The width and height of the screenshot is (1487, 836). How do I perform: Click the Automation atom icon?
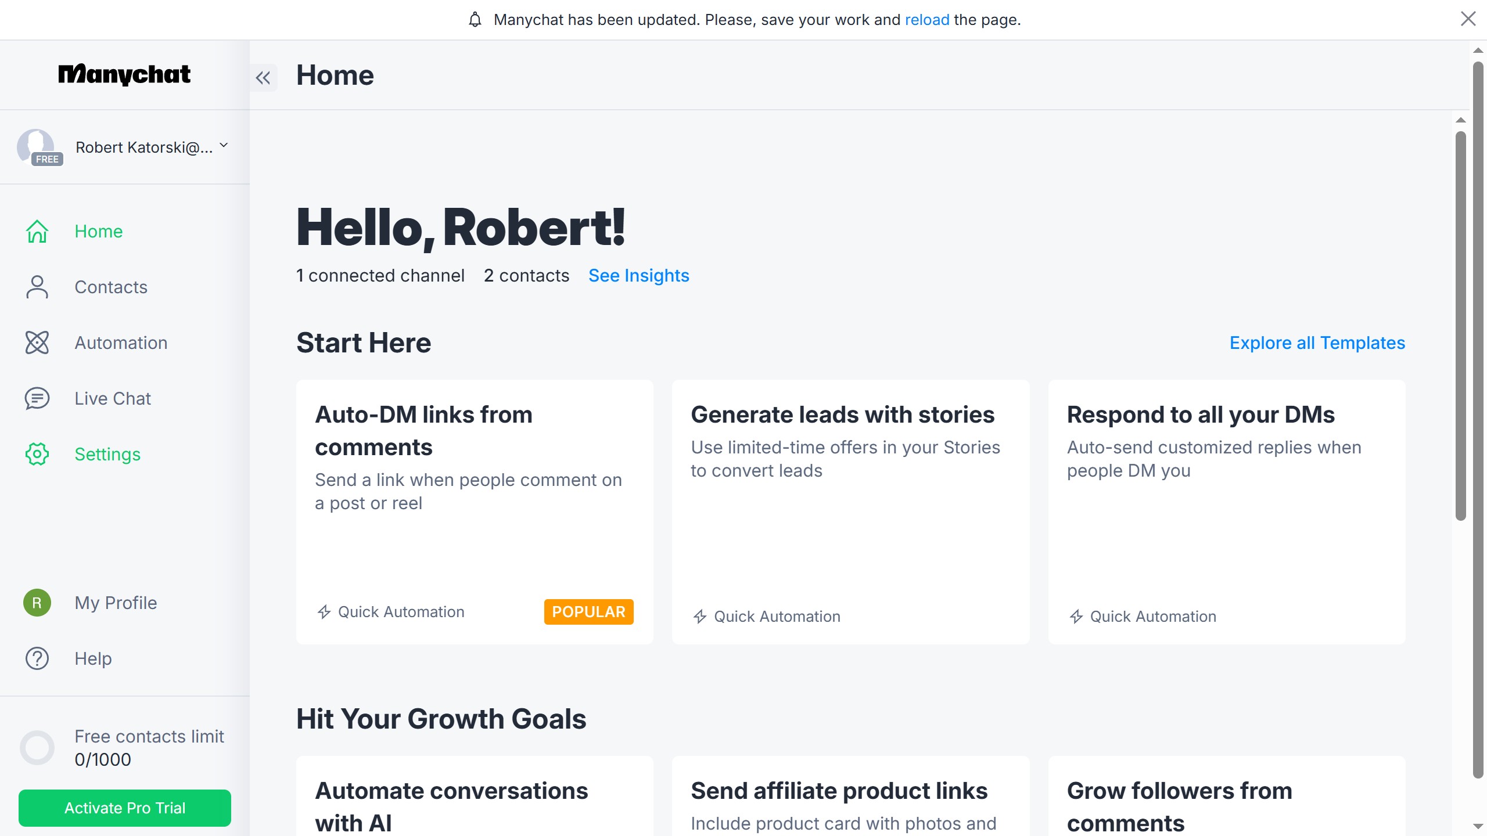[x=37, y=343]
